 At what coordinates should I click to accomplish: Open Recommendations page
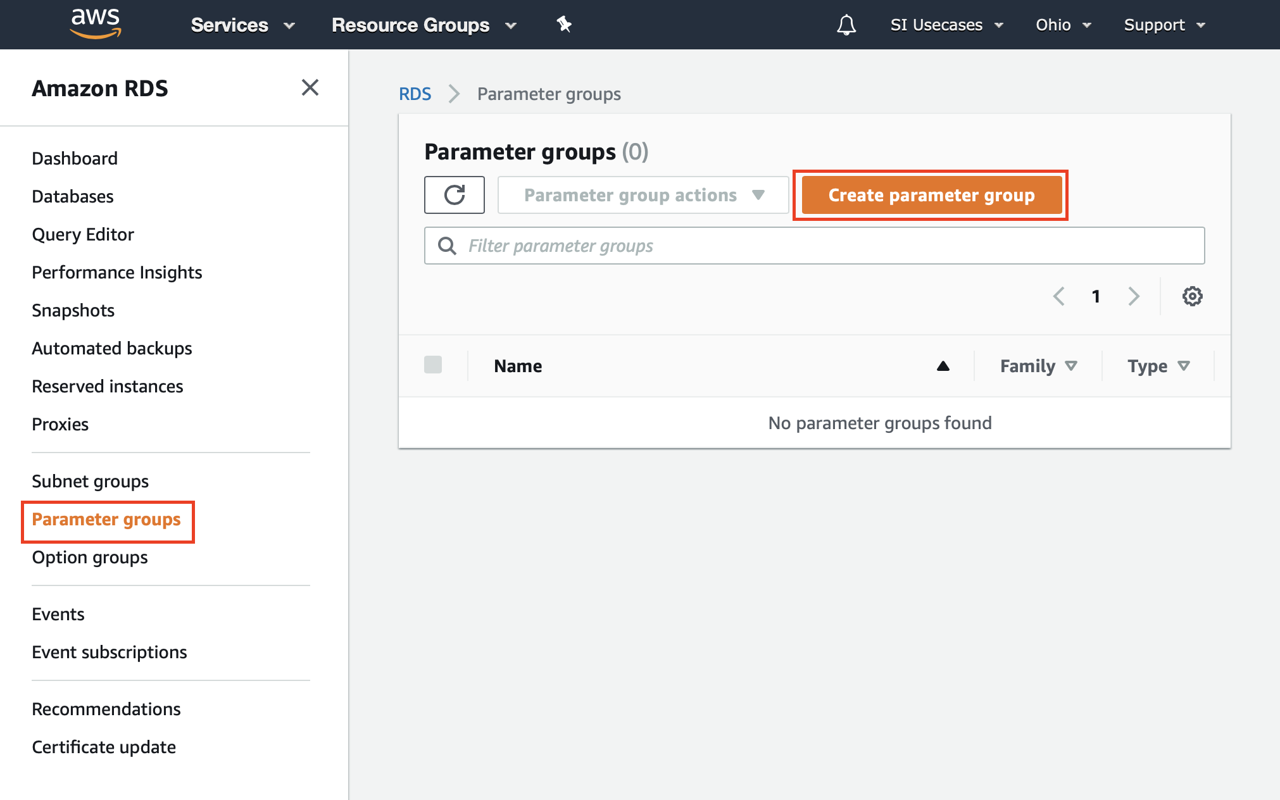click(106, 709)
